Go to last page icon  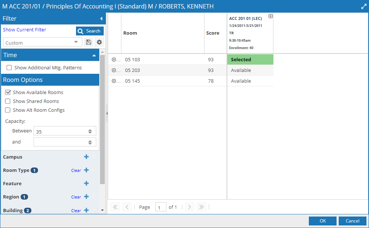pyautogui.click(x=201, y=207)
